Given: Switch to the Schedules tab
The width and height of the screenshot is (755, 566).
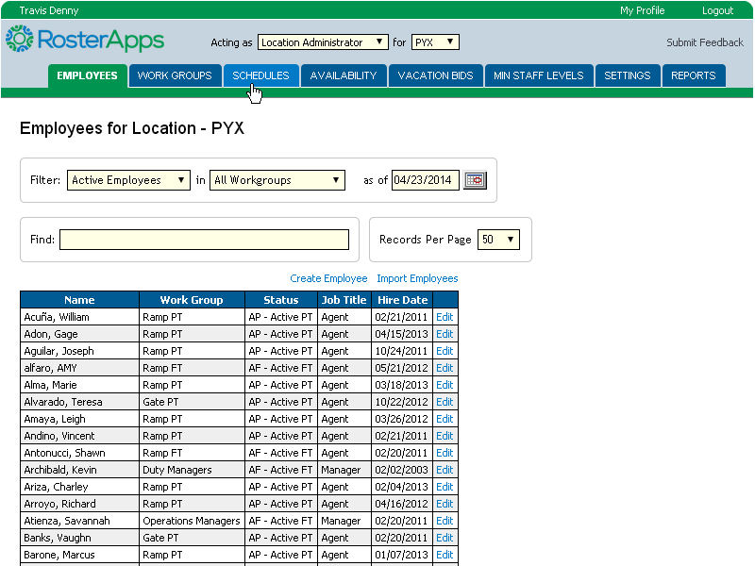Looking at the screenshot, I should coord(260,75).
